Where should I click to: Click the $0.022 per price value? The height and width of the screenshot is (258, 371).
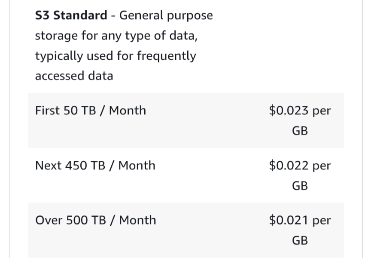[300, 166]
